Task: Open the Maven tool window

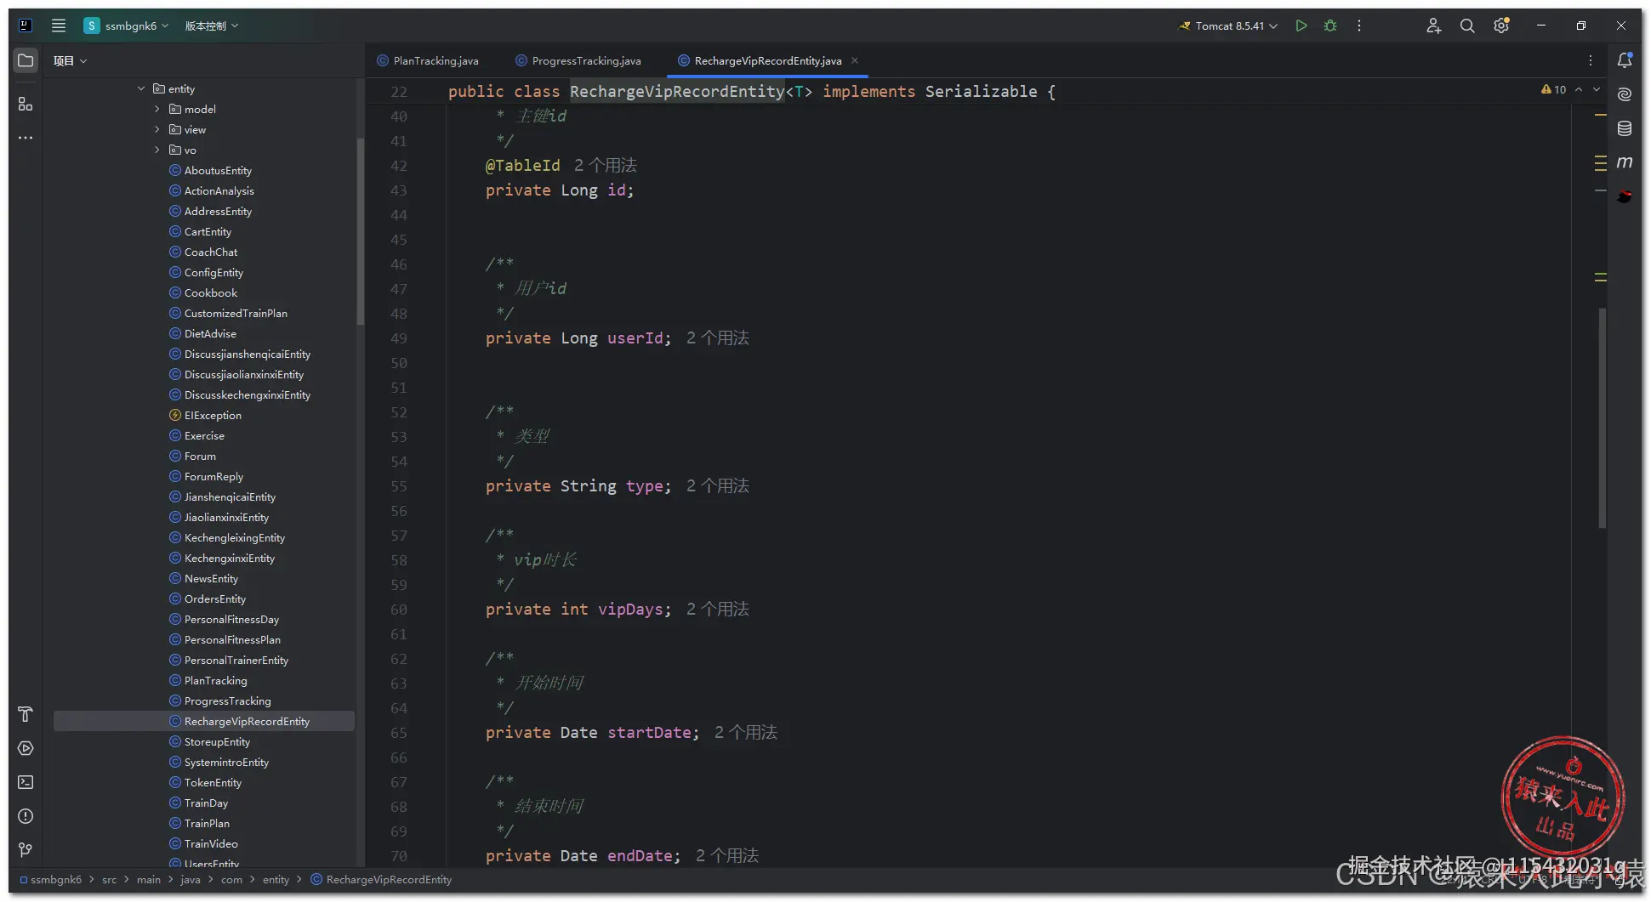Action: click(x=1625, y=162)
